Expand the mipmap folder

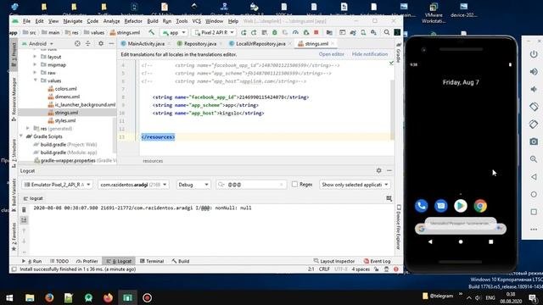(35, 64)
